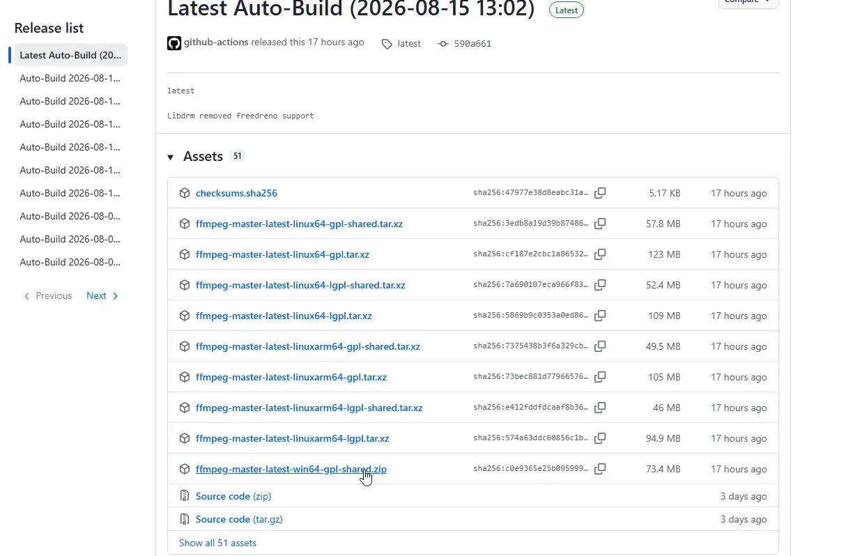Download ffmpeg-master-latest-linuxarm64-lgpl.tar.xz
The image size is (853, 556).
(x=292, y=438)
